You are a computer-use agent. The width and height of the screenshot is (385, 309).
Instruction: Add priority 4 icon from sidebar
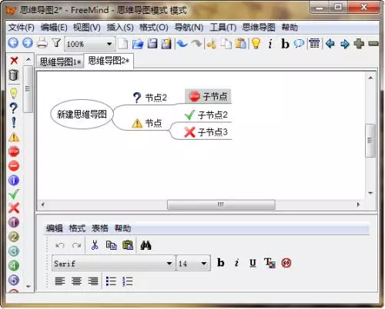[x=14, y=265]
